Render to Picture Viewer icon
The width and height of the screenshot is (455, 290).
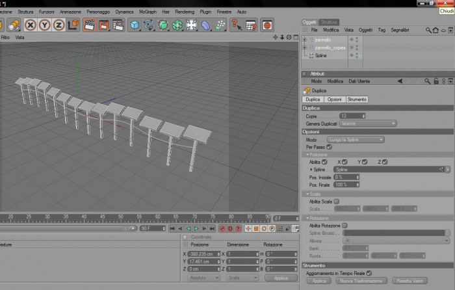coord(104,25)
